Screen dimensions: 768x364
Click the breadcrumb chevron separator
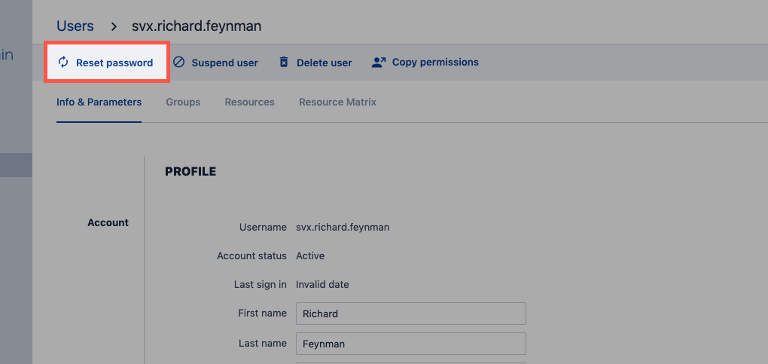114,26
